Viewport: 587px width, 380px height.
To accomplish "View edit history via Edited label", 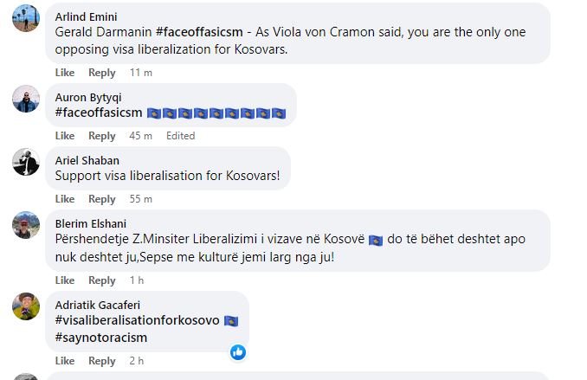I will click(181, 136).
